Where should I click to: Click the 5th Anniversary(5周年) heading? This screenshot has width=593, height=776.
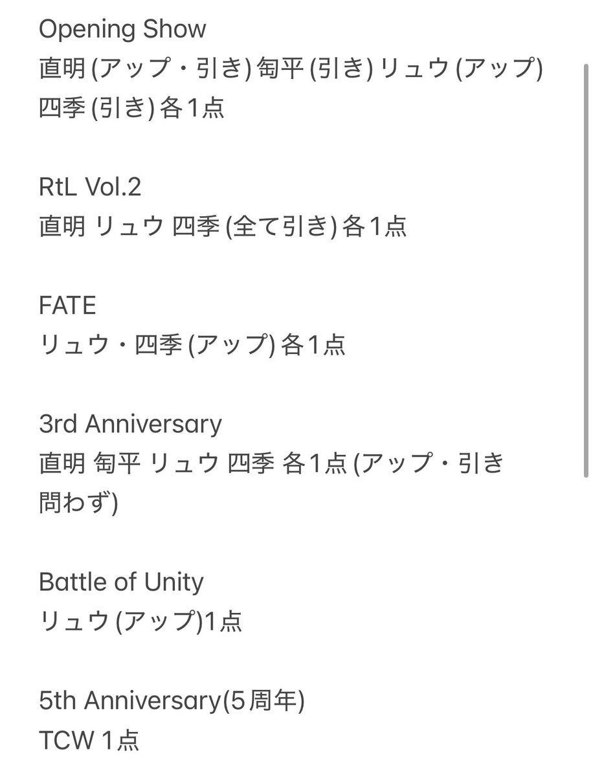click(x=172, y=702)
